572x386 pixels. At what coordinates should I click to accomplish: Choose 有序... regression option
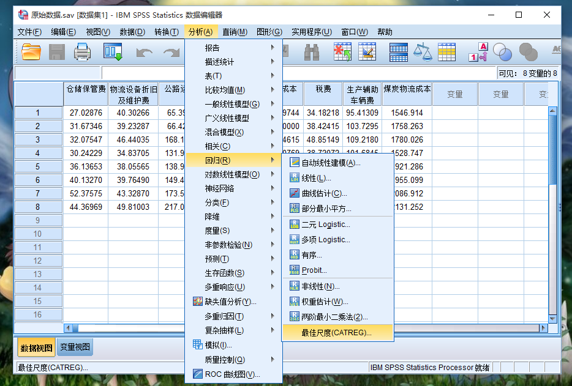338,254
